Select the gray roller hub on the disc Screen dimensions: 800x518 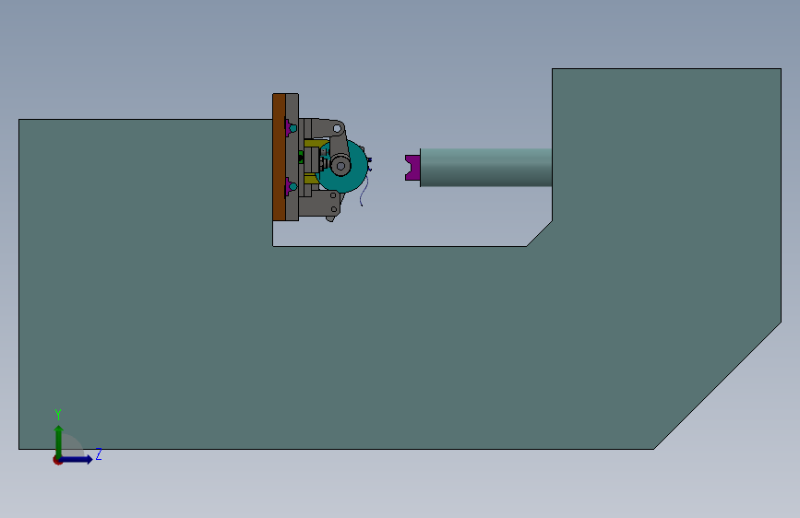click(340, 165)
